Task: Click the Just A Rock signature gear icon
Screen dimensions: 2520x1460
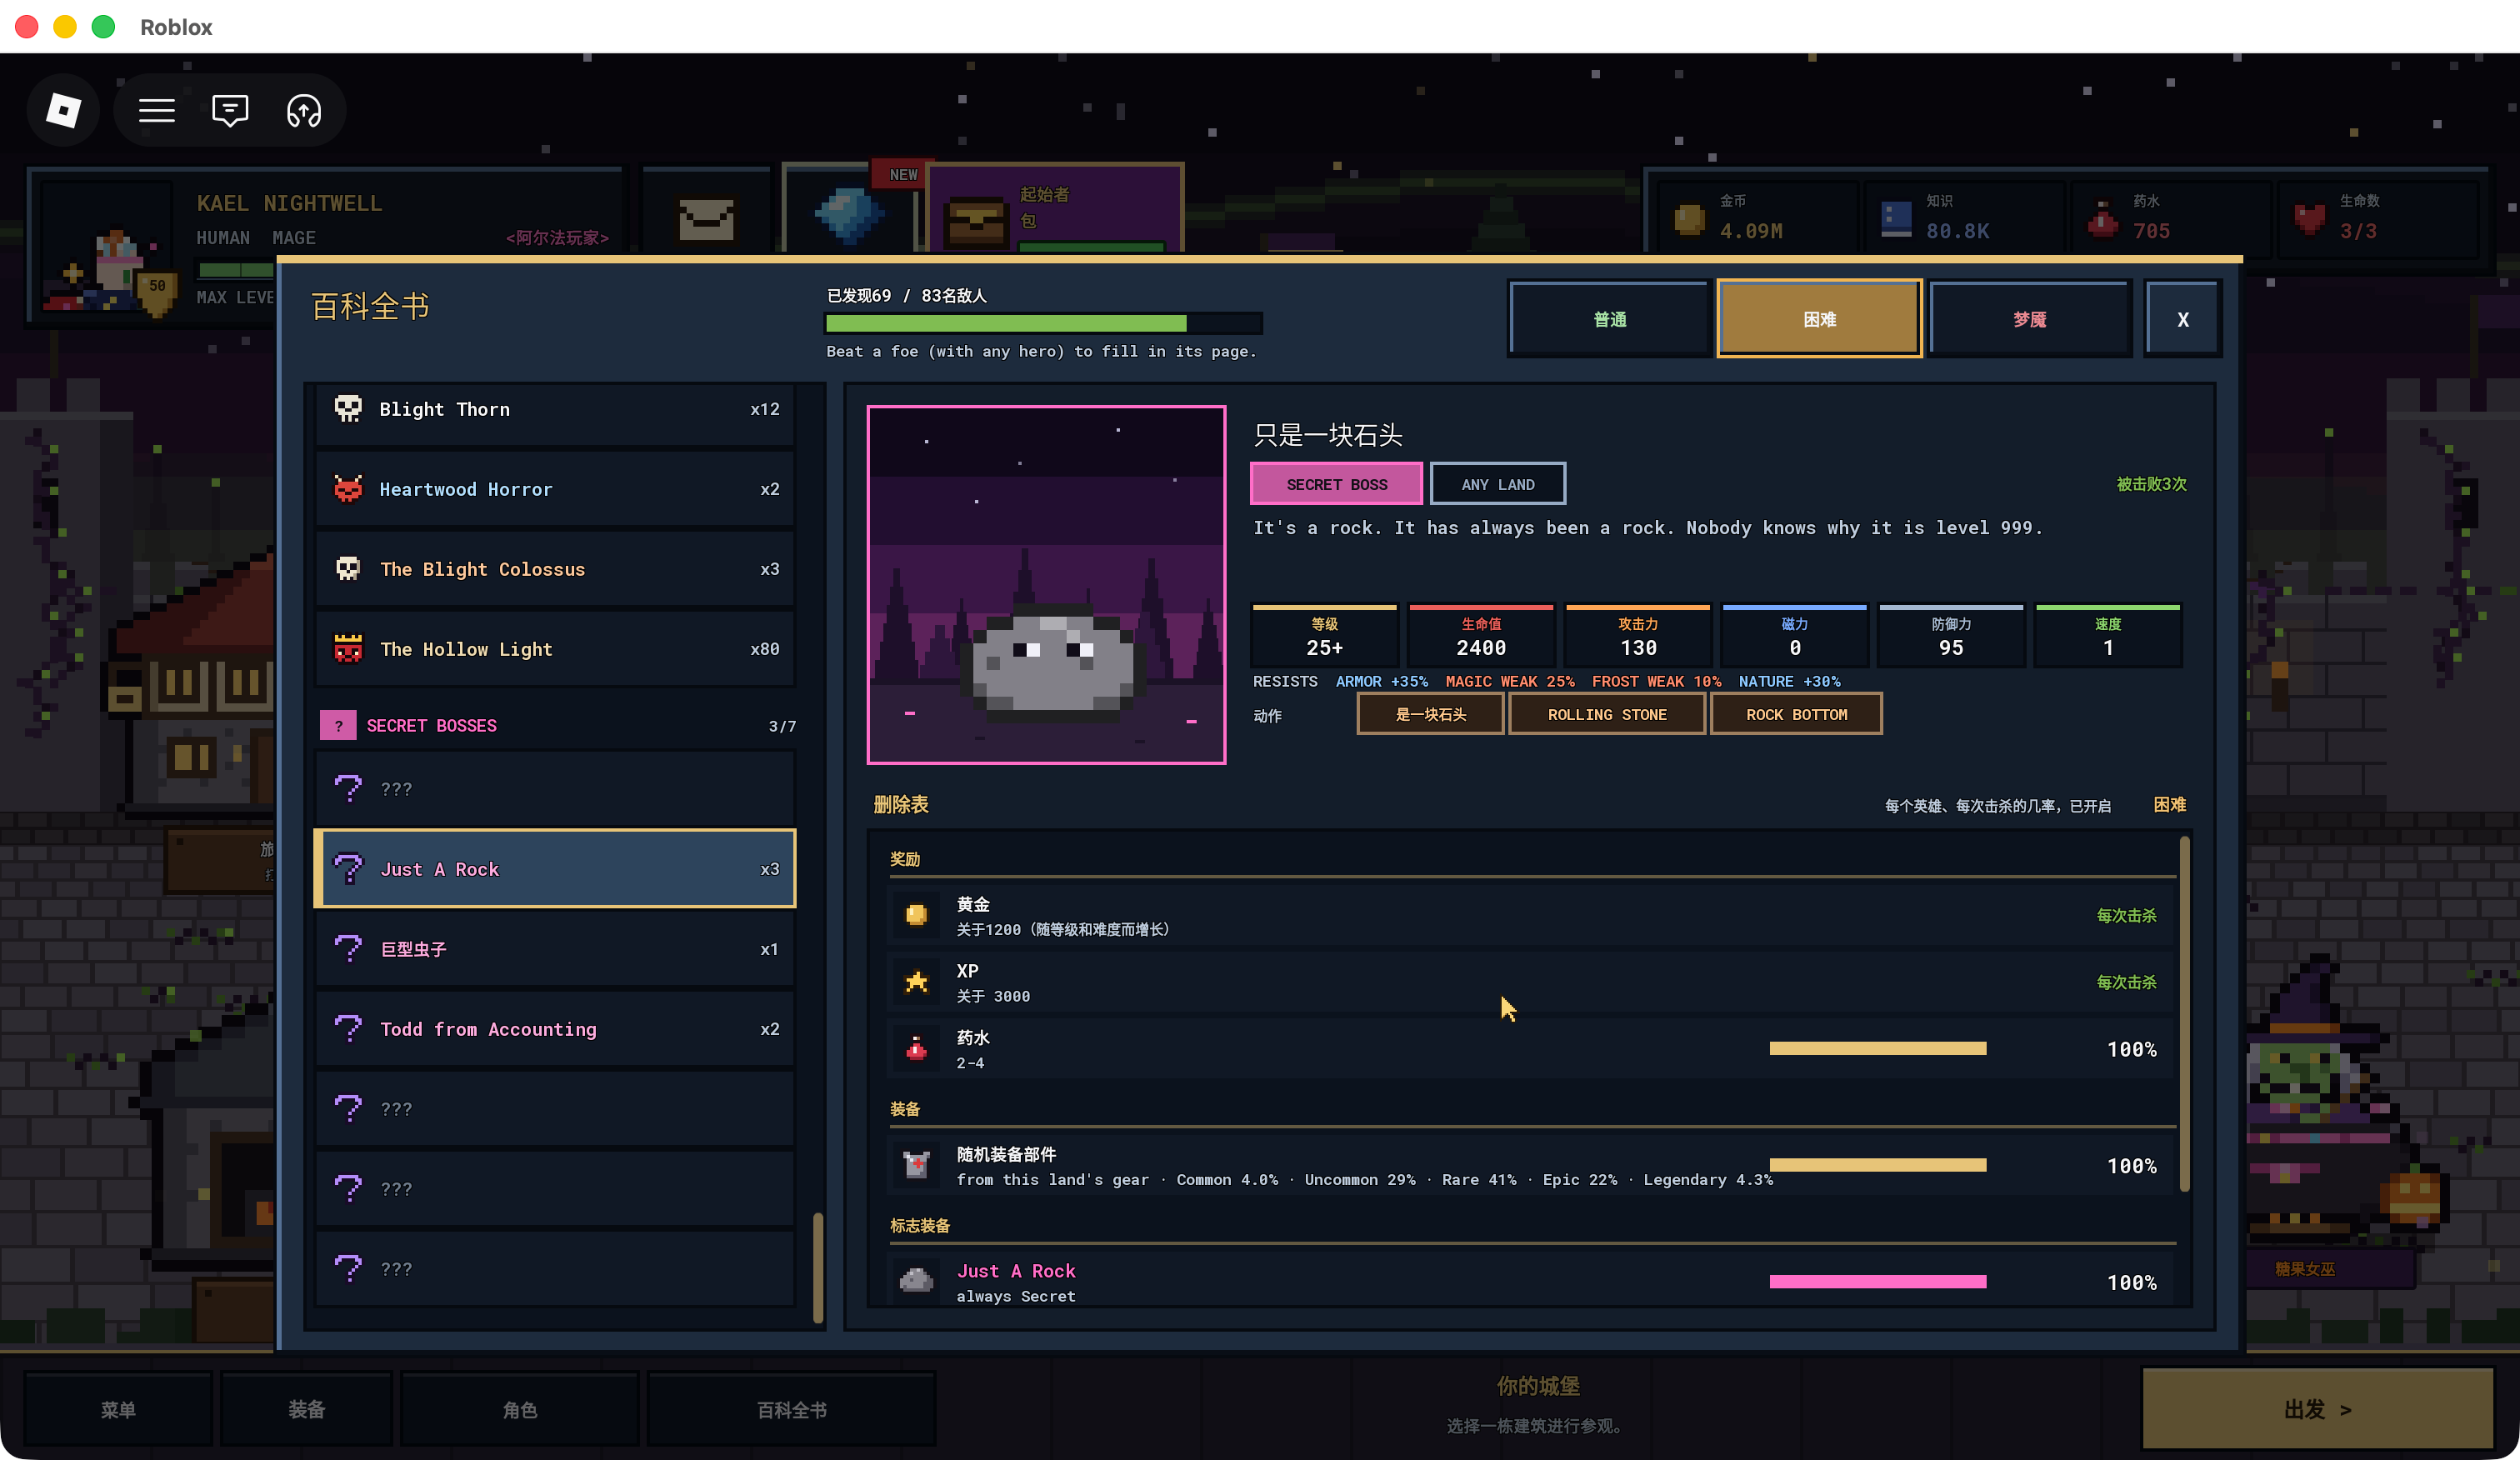Action: click(916, 1281)
